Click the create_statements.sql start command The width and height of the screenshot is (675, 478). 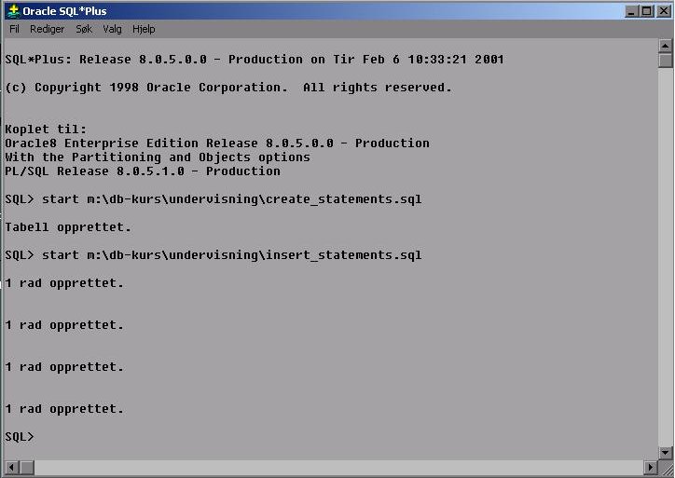(214, 199)
